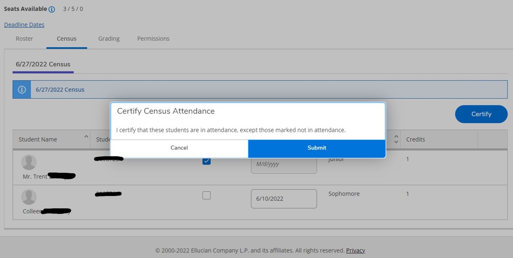Image resolution: width=513 pixels, height=258 pixels.
Task: Open the Privacy link in footer
Action: [x=355, y=250]
